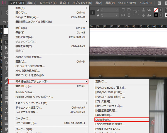Viewport: 167px width, 133px height.
Task: Click the shear angle stepper arrows
Action: pyautogui.click(x=102, y=15)
